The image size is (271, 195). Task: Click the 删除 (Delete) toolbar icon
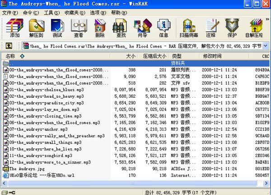pos(100,28)
